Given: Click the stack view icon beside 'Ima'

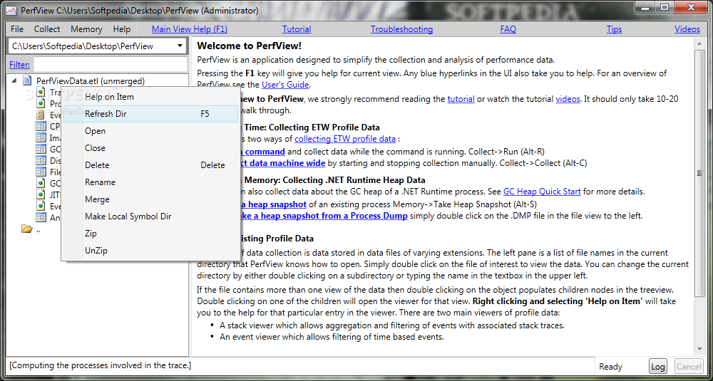Looking at the screenshot, I should (41, 137).
